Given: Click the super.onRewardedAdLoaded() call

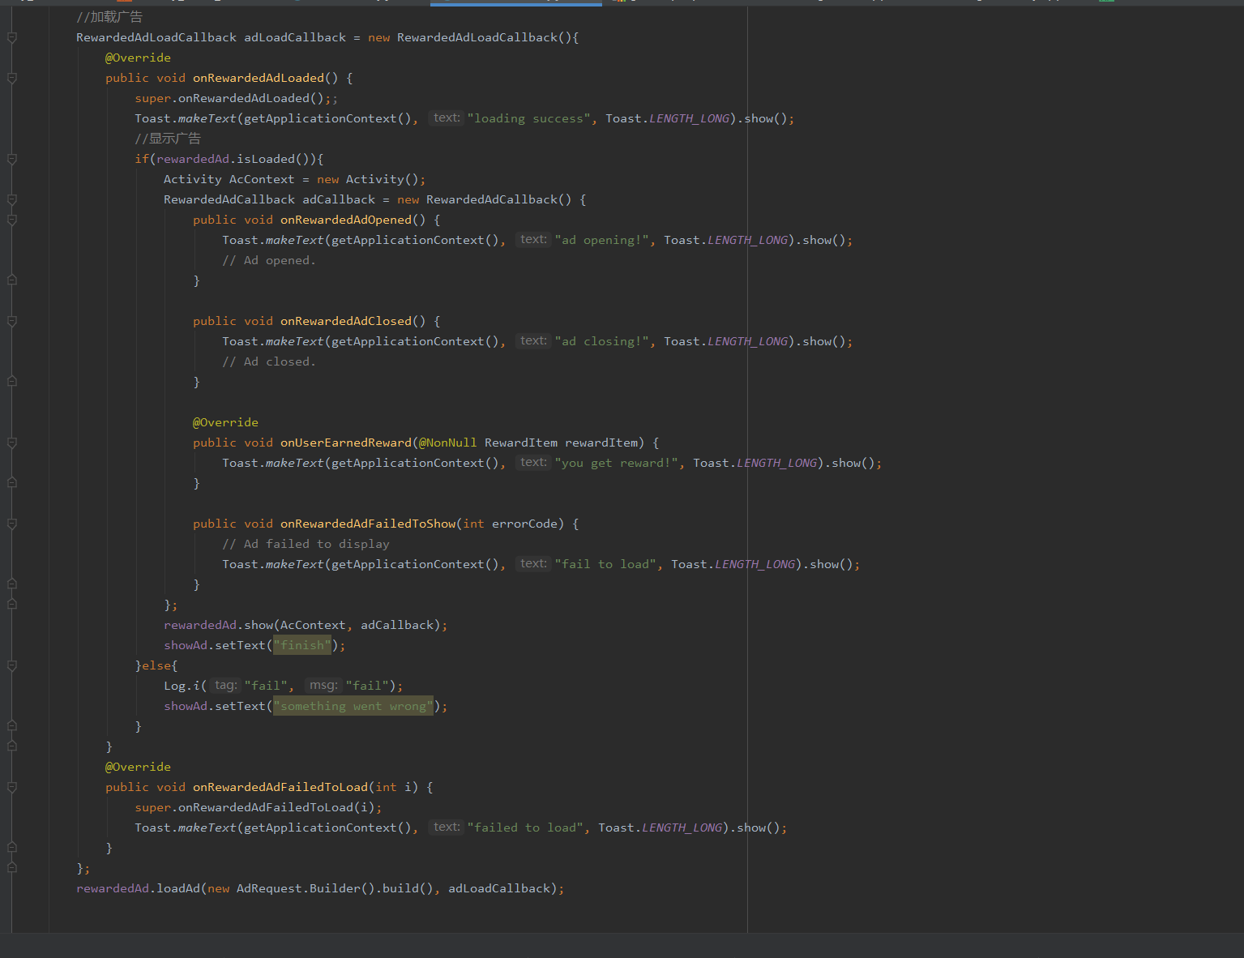Looking at the screenshot, I should click(233, 98).
